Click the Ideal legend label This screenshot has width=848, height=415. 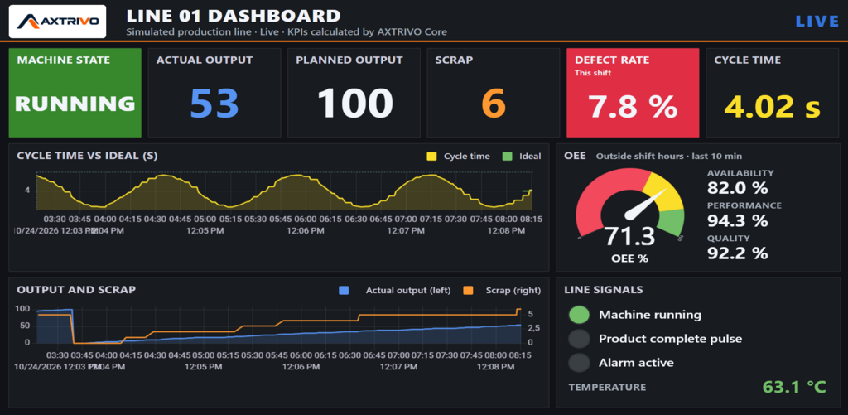[529, 157]
